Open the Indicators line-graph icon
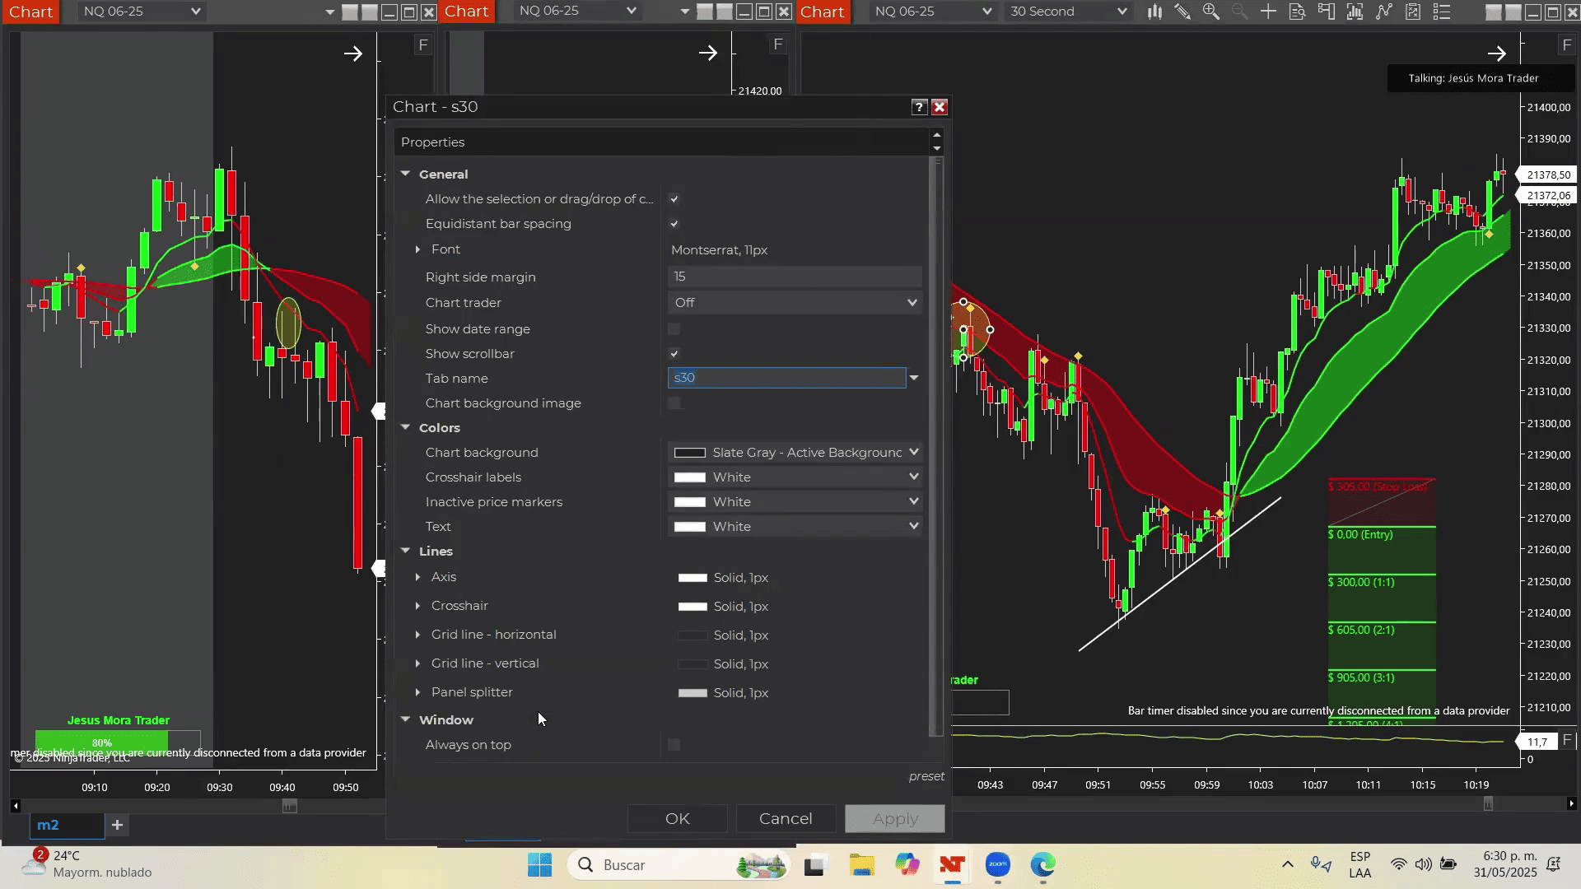Screen dimensions: 1581x889 [1383, 12]
